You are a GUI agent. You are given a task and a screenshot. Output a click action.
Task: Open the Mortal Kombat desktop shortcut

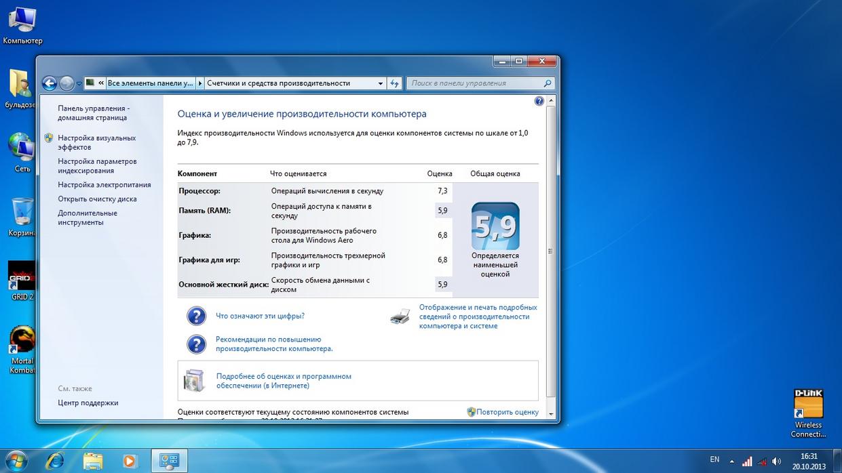coord(22,350)
